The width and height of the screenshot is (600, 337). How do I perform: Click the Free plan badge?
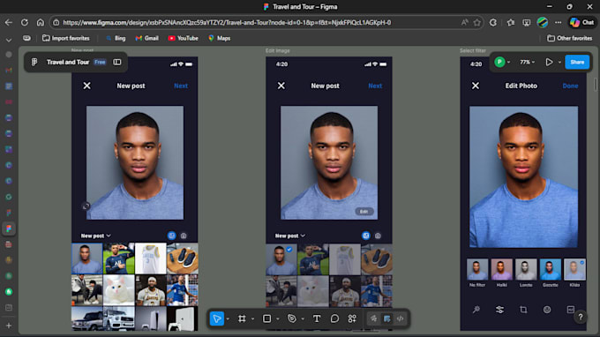(x=100, y=62)
